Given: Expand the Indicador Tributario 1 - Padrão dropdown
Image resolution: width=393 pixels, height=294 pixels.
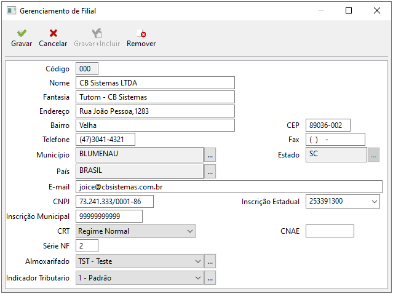Looking at the screenshot, I should coord(198,278).
